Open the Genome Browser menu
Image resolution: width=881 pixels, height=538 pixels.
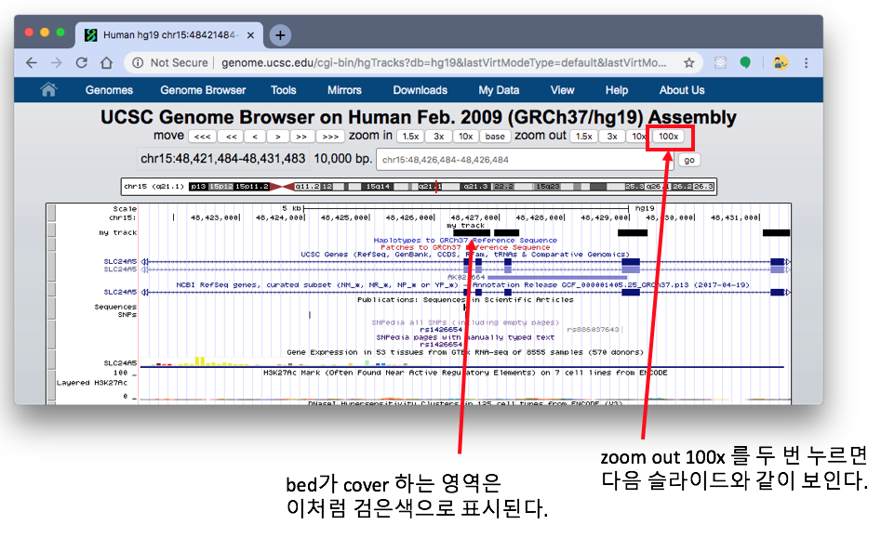pyautogui.click(x=203, y=90)
